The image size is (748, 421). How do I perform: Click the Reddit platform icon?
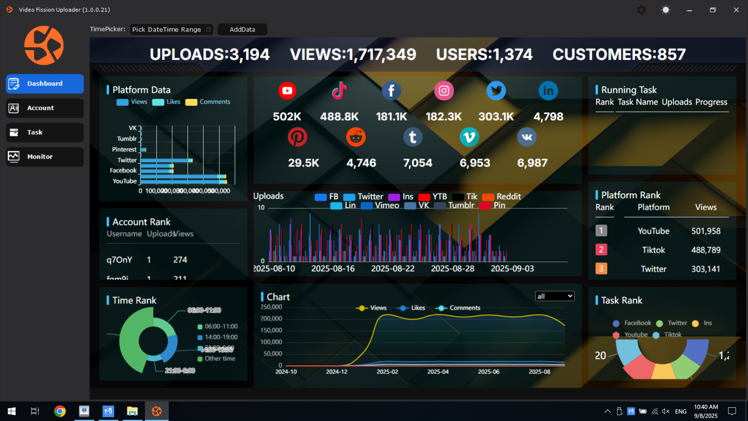pos(356,137)
